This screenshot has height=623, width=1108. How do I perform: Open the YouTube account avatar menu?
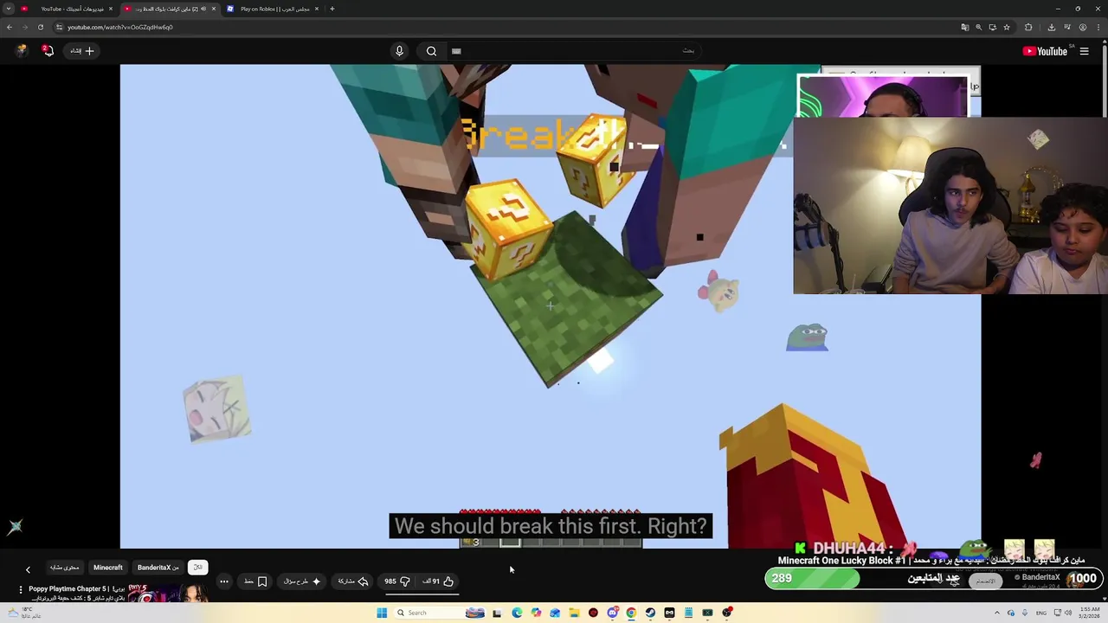pos(22,51)
